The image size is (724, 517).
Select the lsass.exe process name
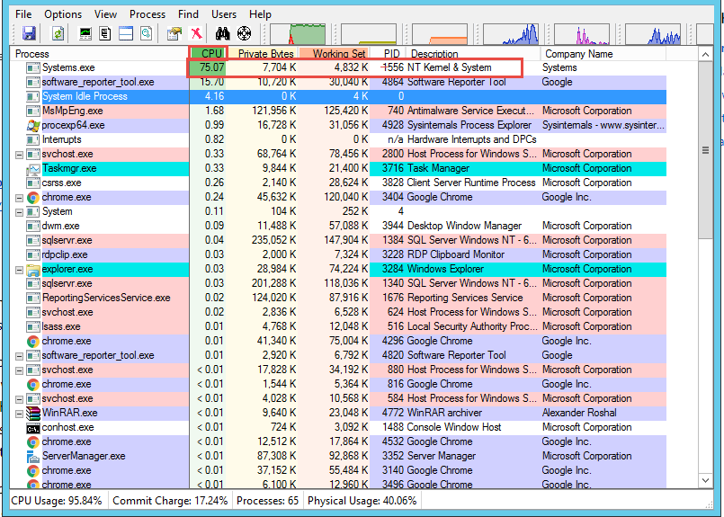(x=61, y=326)
